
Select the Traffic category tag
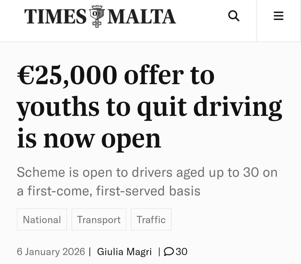151,220
